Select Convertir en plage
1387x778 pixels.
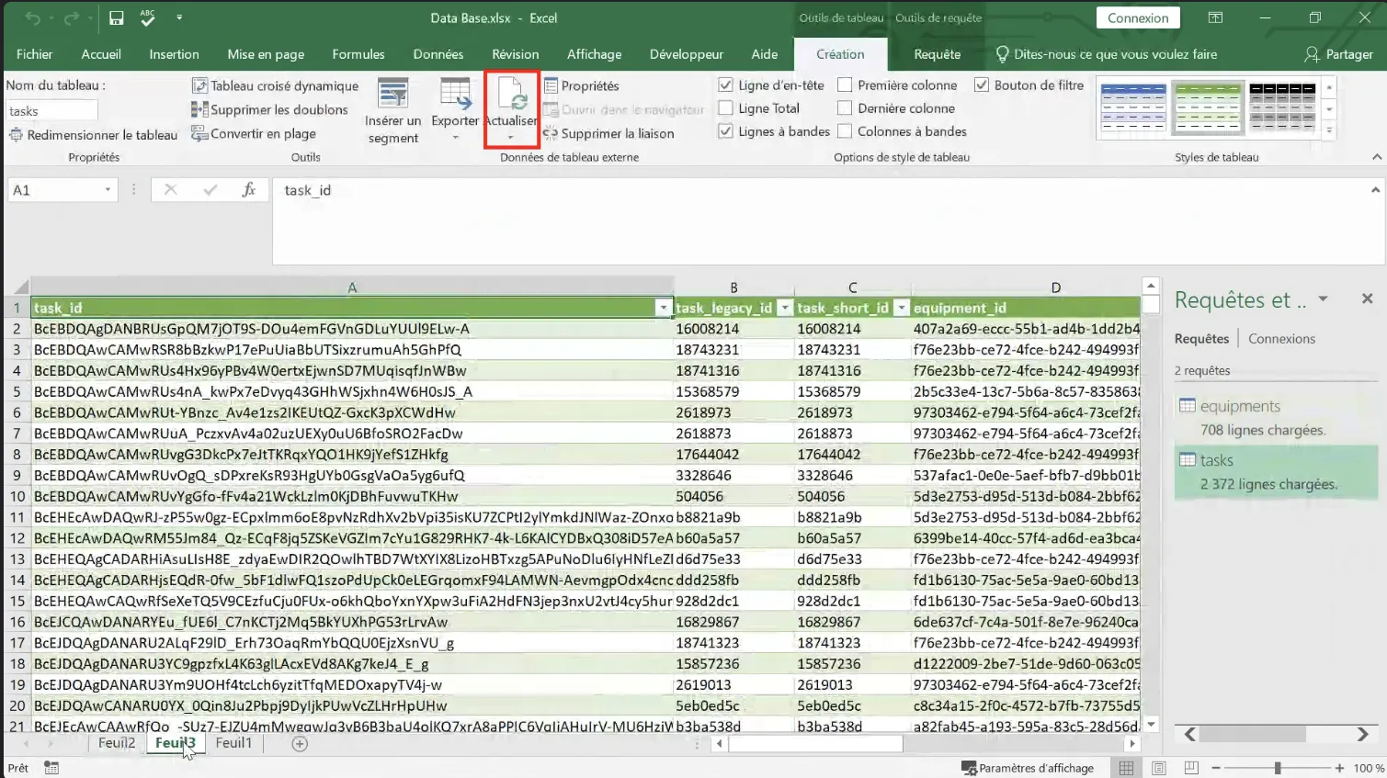(x=254, y=133)
